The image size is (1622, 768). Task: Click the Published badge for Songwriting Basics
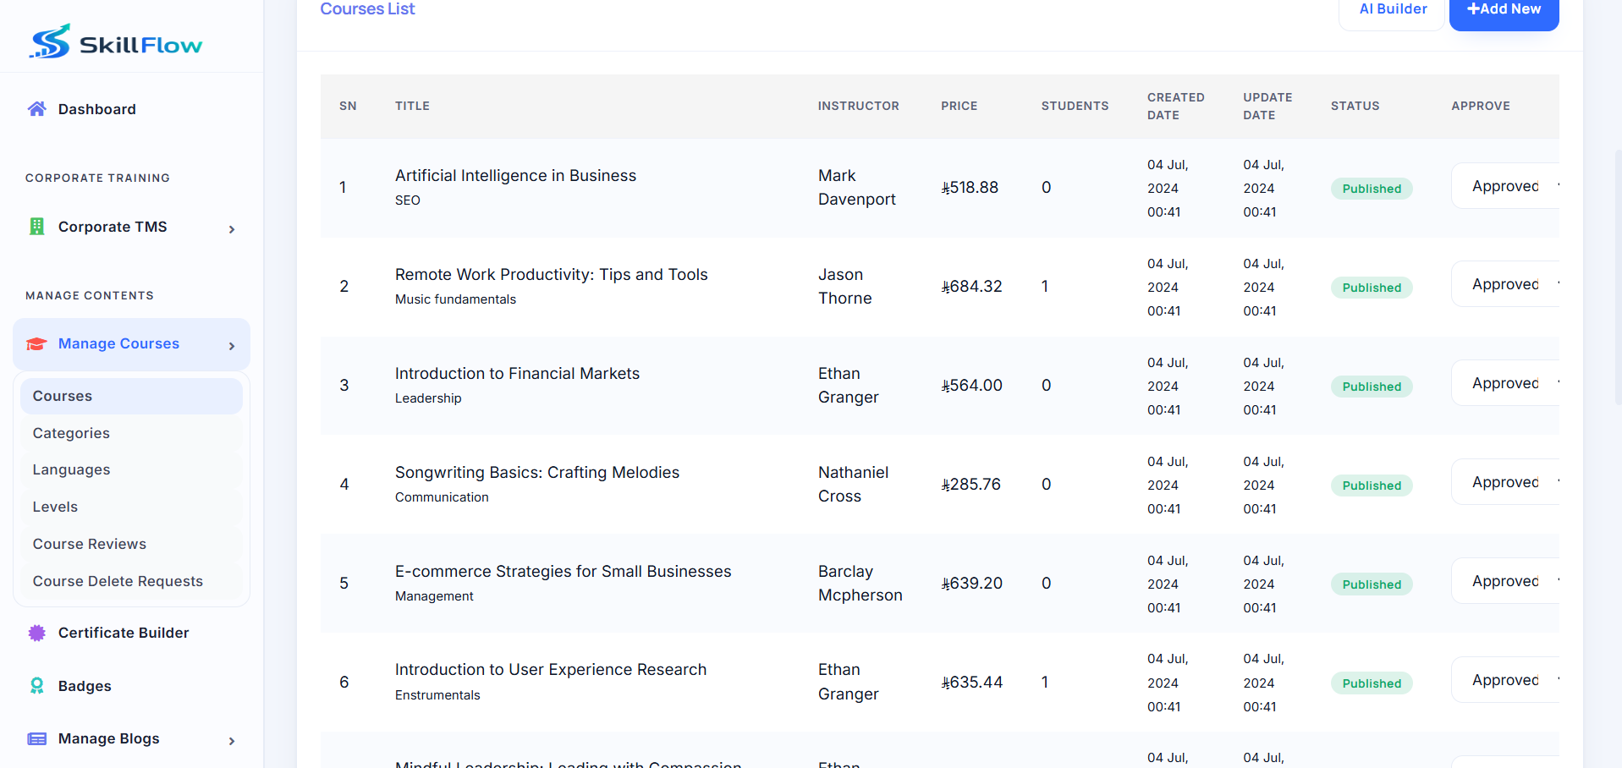[1372, 485]
